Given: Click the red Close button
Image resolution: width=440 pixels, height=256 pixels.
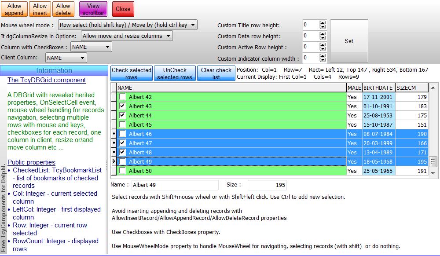Looking at the screenshot, I should click(123, 9).
